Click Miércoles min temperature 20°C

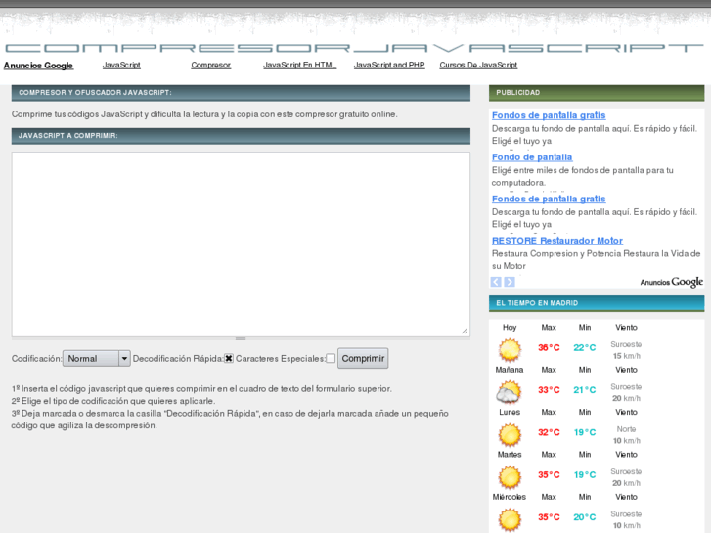pos(585,517)
